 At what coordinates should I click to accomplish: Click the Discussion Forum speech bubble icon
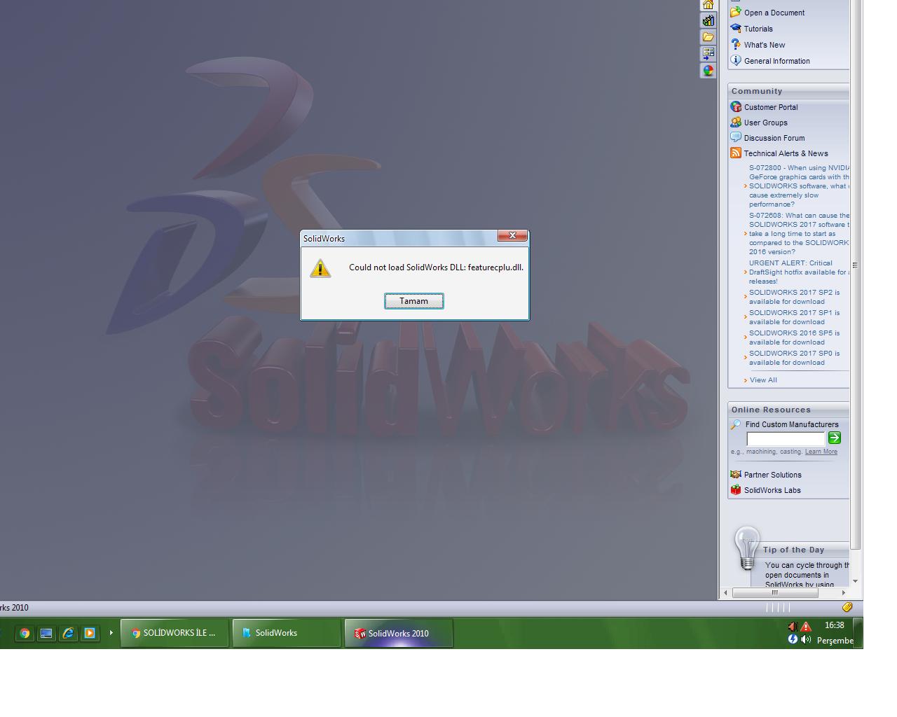point(736,138)
